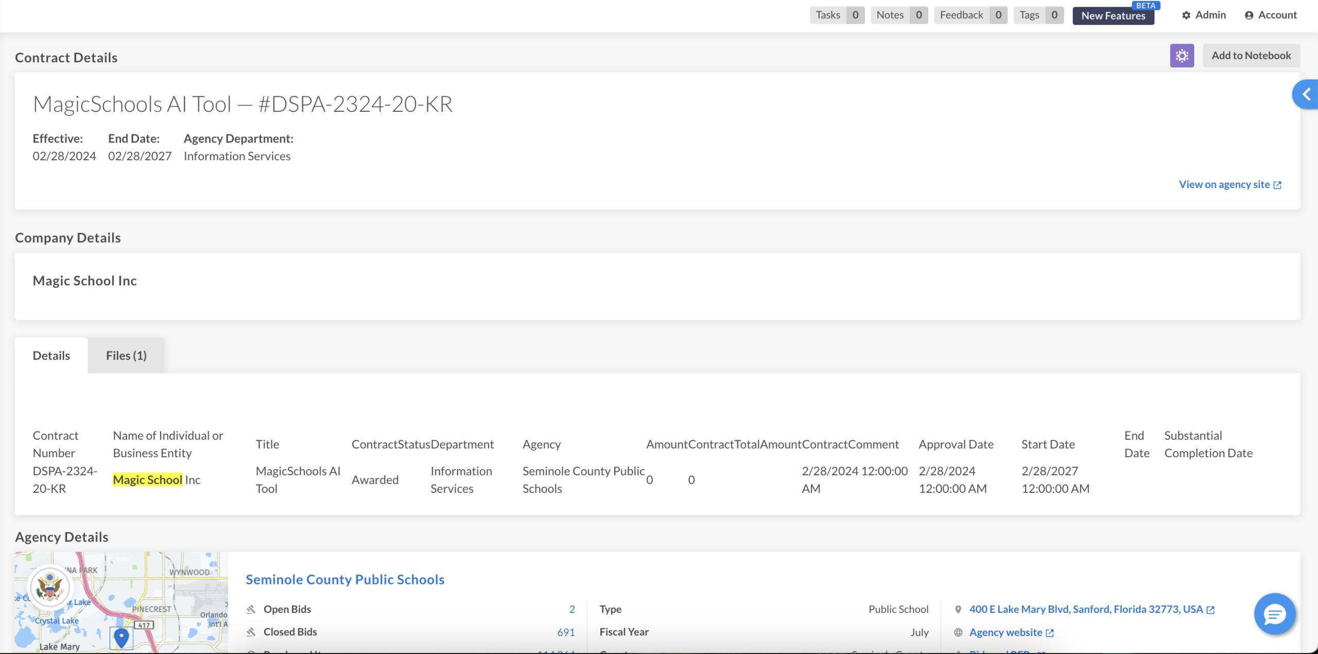The width and height of the screenshot is (1318, 654).
Task: Click globe icon next to Agency website
Action: [x=958, y=632]
